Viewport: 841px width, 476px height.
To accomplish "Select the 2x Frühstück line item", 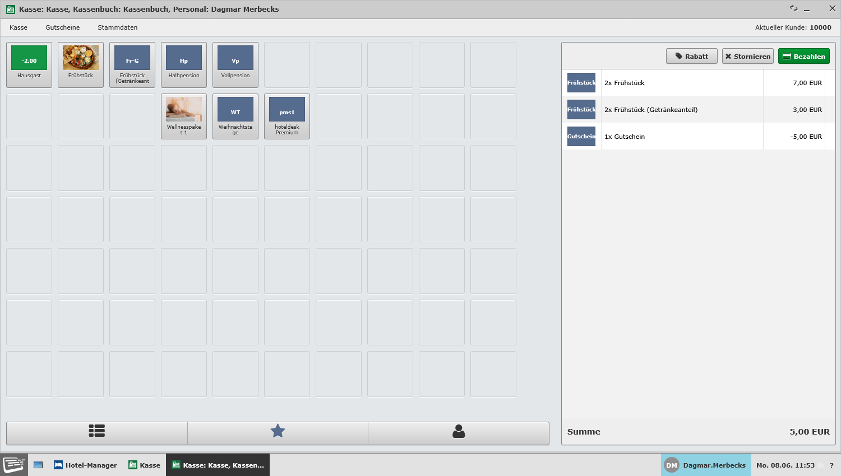I will coord(698,83).
